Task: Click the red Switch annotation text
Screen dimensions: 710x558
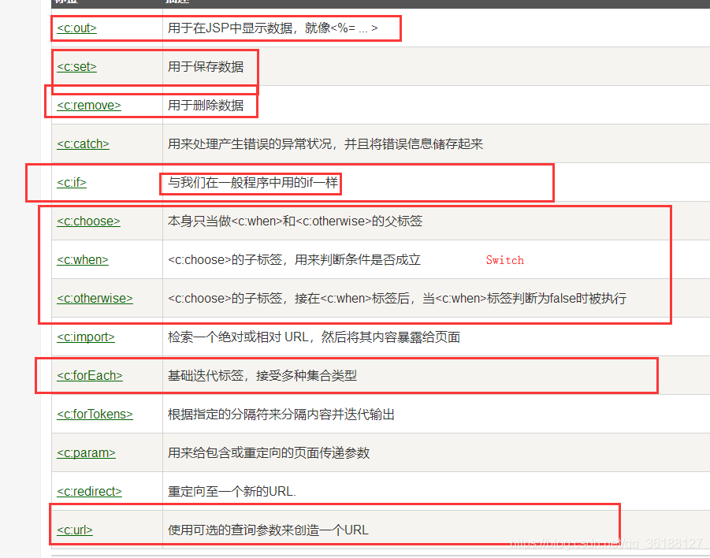Action: 504,259
